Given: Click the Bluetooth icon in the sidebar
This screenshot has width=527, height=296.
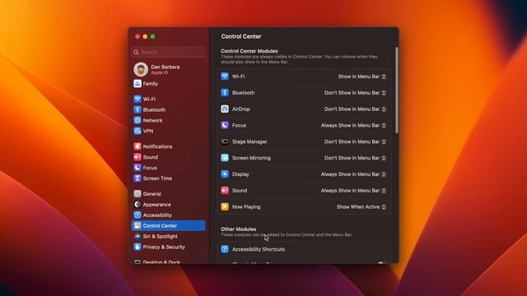Looking at the screenshot, I should (x=138, y=109).
